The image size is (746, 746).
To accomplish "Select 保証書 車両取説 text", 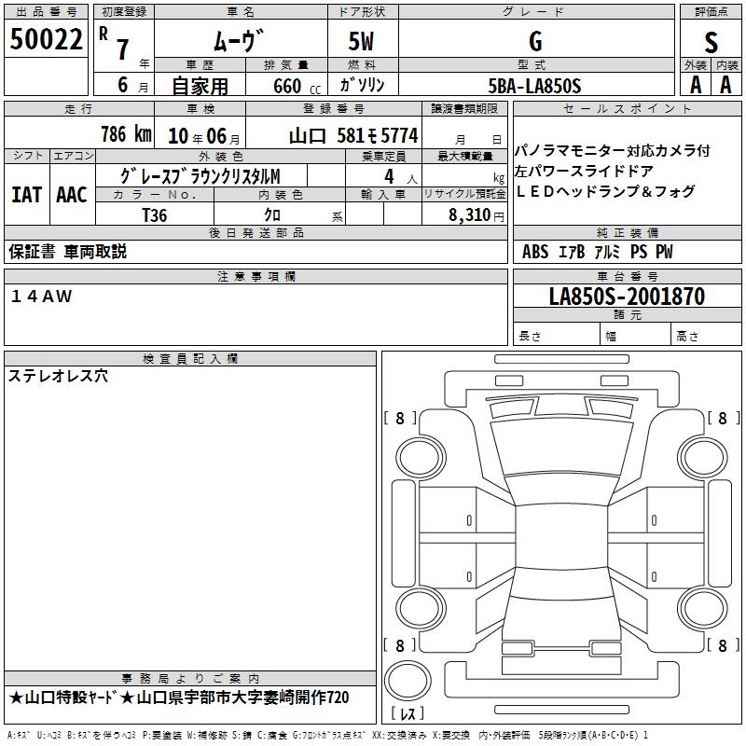I will pyautogui.click(x=67, y=252).
